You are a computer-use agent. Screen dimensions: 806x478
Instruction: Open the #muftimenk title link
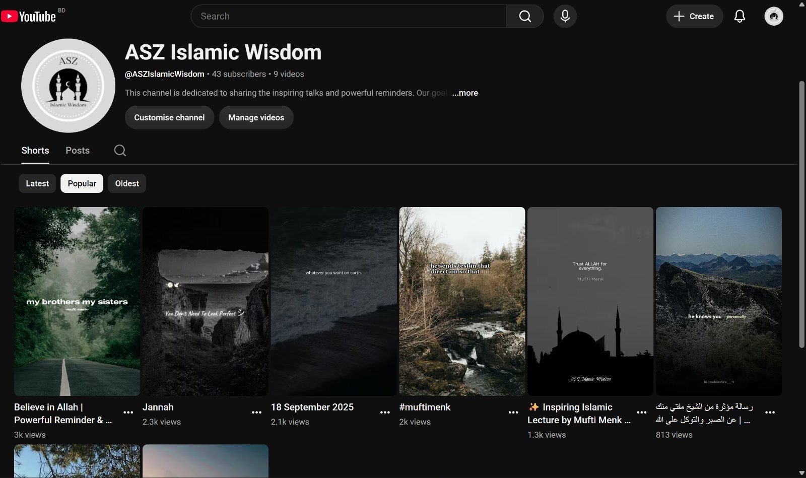(425, 407)
